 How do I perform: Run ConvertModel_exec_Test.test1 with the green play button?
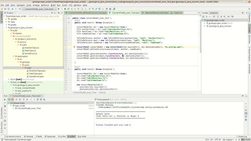tap(58, 9)
